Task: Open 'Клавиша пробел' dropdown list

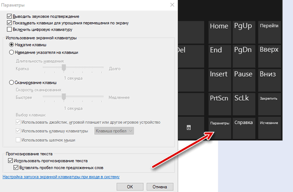Action: [x=115, y=131]
